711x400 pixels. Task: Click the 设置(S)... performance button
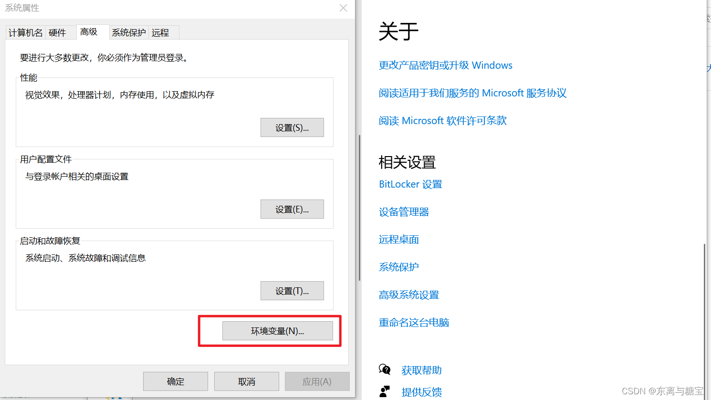292,127
